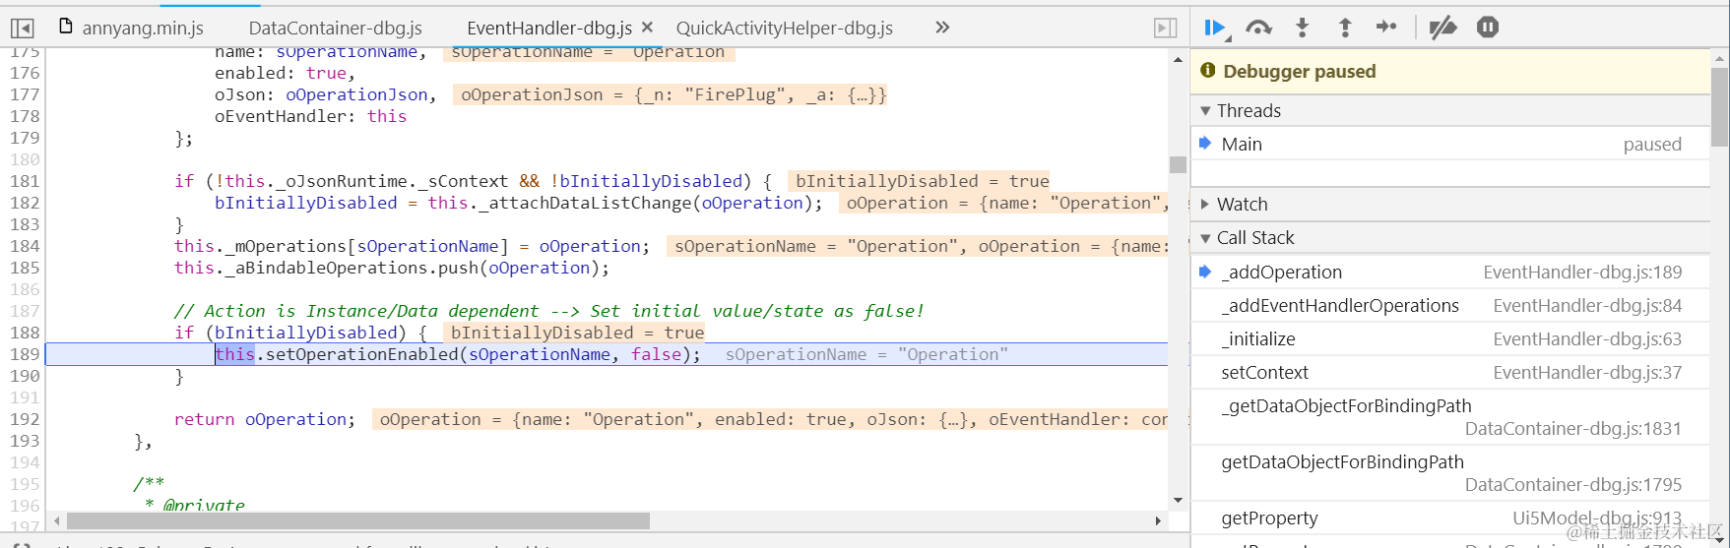
Task: Click the Debugger paused banner
Action: pos(1449,71)
